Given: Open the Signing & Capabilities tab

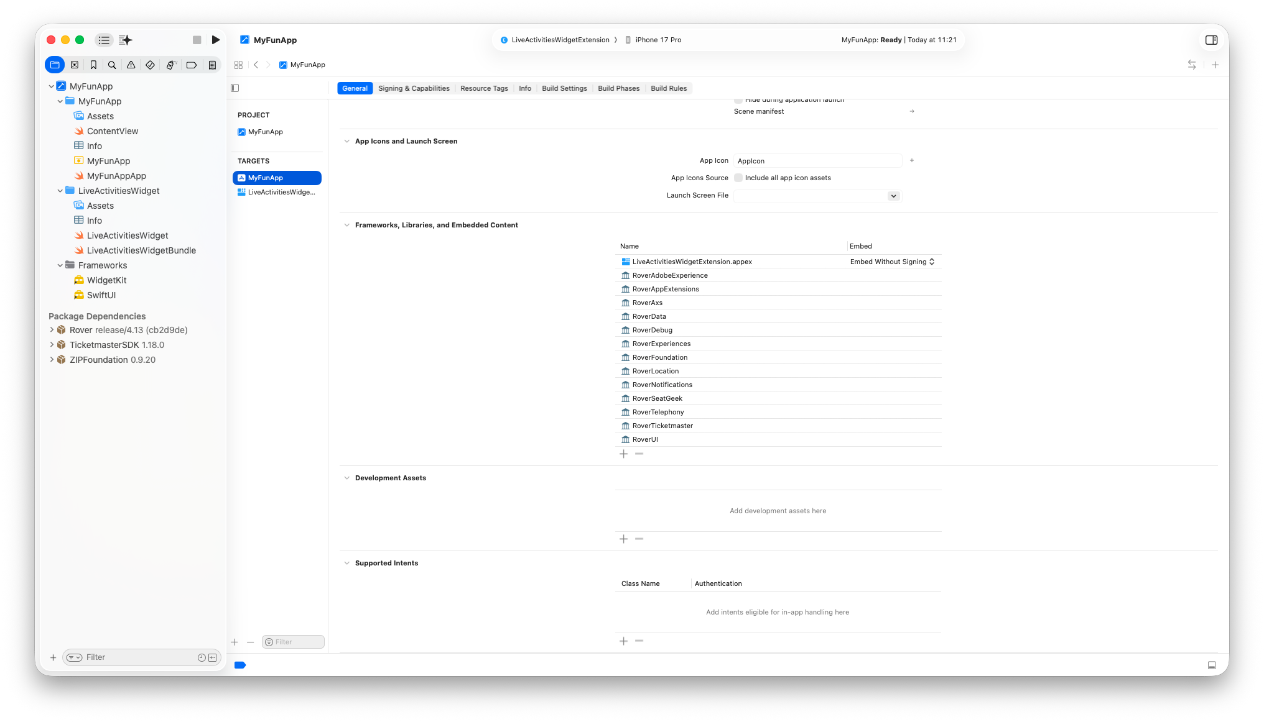Looking at the screenshot, I should (x=413, y=88).
